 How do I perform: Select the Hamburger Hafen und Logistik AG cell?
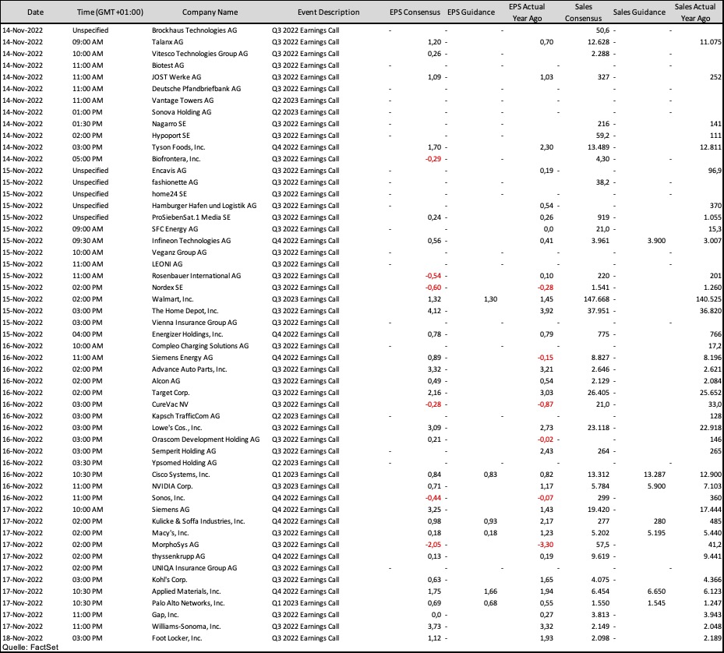(x=204, y=206)
